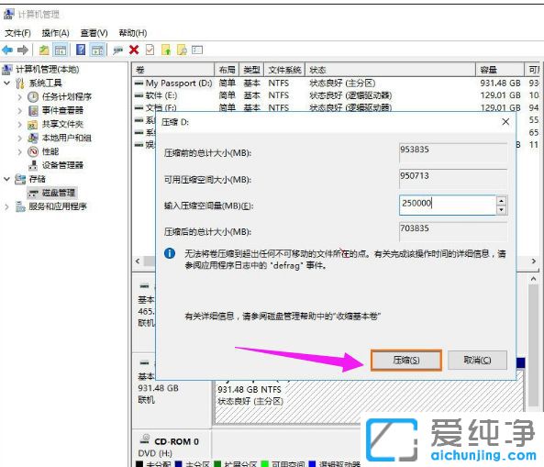
Task: Select 任务计划程序 in the tree
Action: coord(67,96)
